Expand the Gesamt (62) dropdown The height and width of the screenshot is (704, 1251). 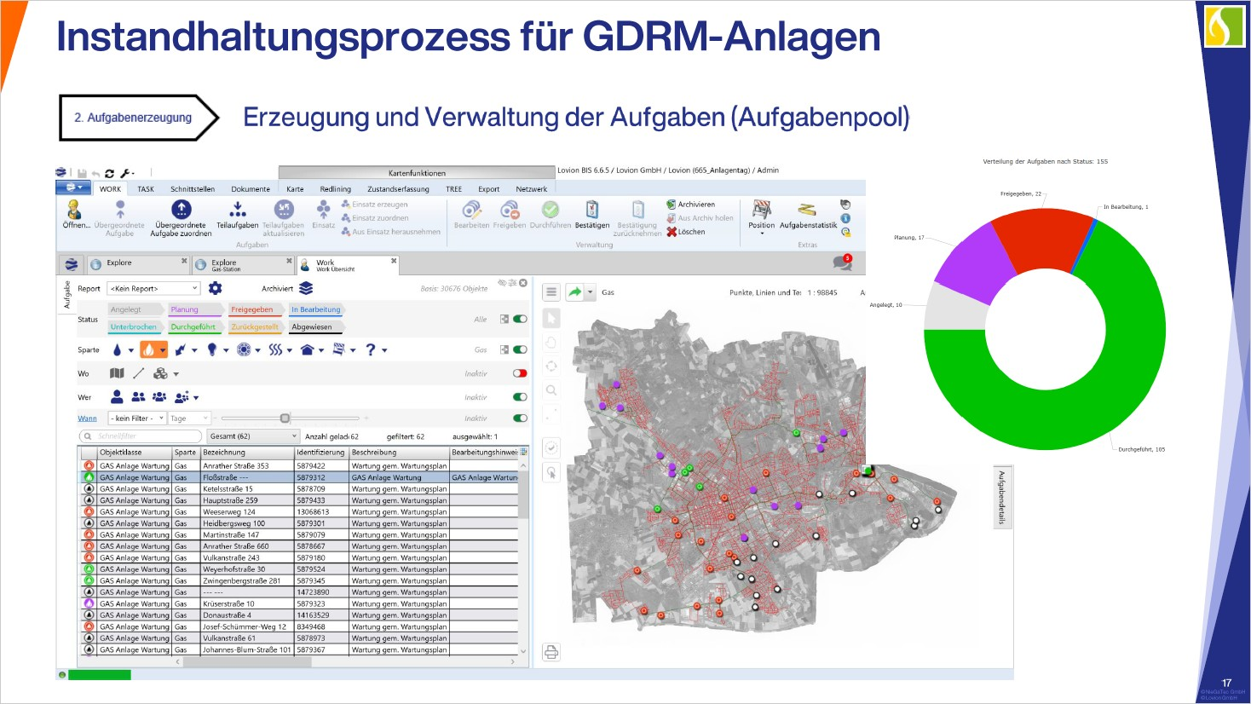coord(251,436)
